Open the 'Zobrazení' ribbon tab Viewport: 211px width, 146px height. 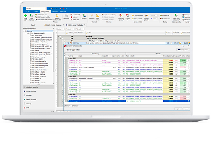coord(55,12)
